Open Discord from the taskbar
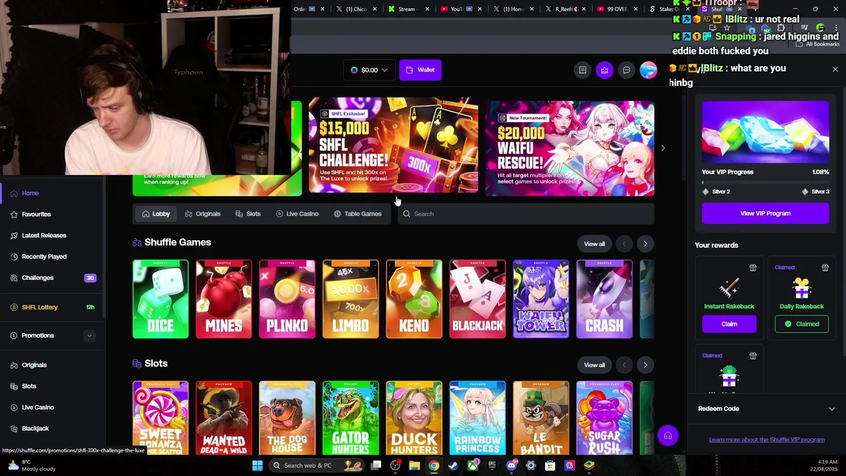846x476 pixels. 511,465
